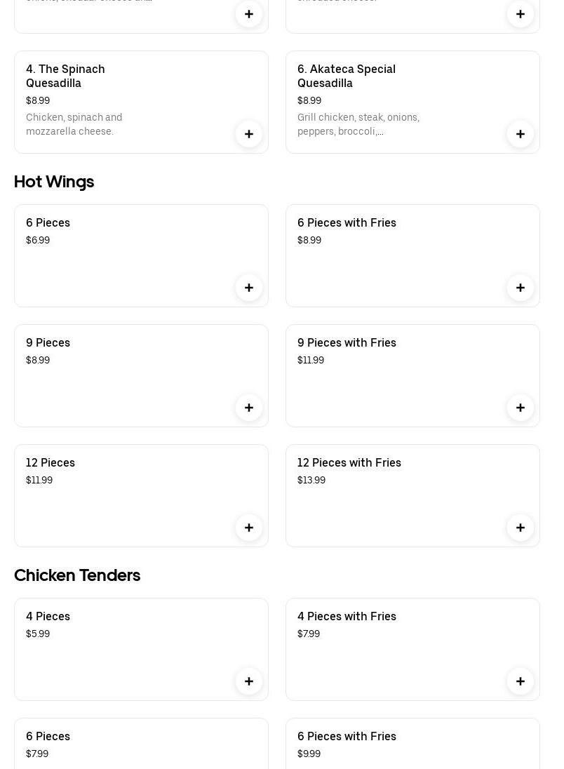Open Chicken Tenders 6 Pieces $7.99 card
Image resolution: width=564 pixels, height=769 pixels.
coord(141,744)
